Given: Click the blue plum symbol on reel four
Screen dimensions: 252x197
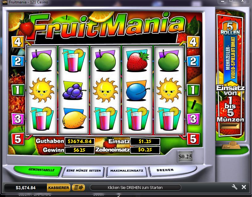Looking at the screenshot, I should point(137,91).
